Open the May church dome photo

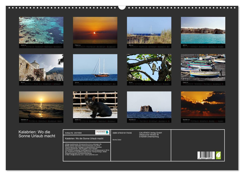click(41, 68)
